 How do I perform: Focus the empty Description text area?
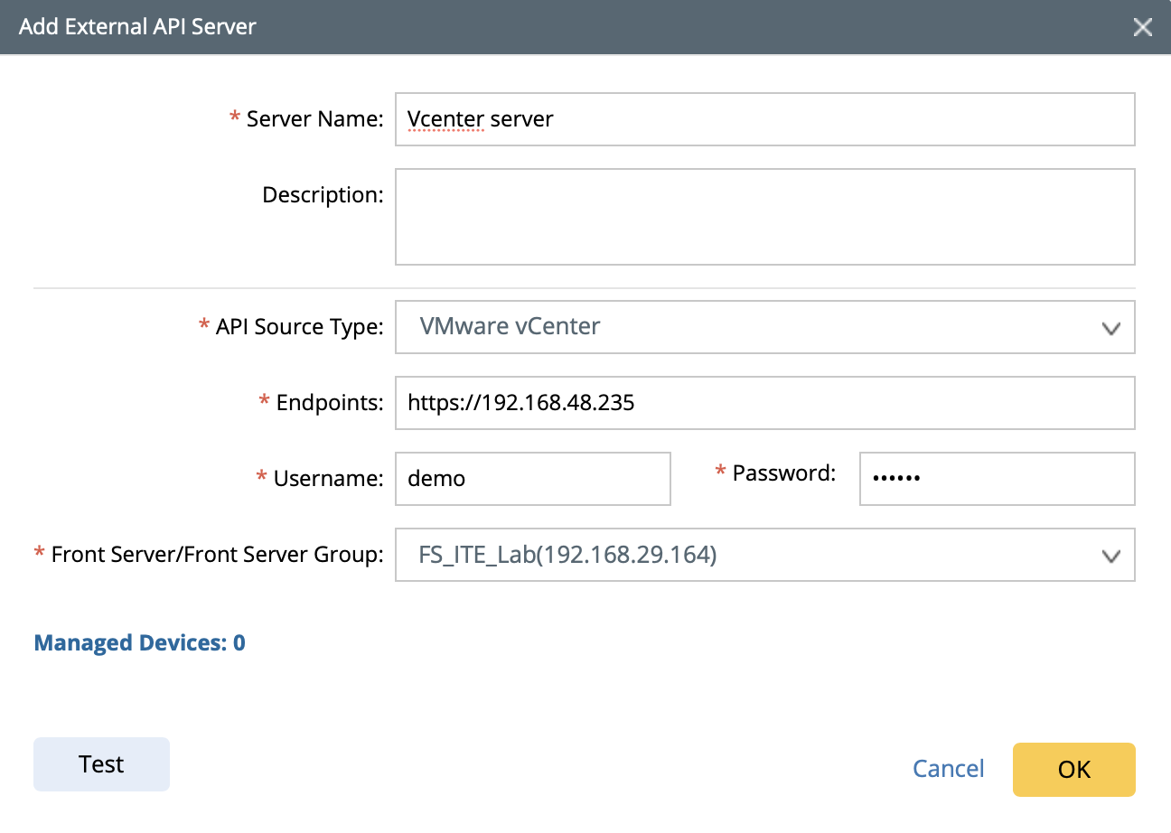(763, 217)
